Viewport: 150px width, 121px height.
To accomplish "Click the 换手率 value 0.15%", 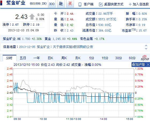I will 142,19.
